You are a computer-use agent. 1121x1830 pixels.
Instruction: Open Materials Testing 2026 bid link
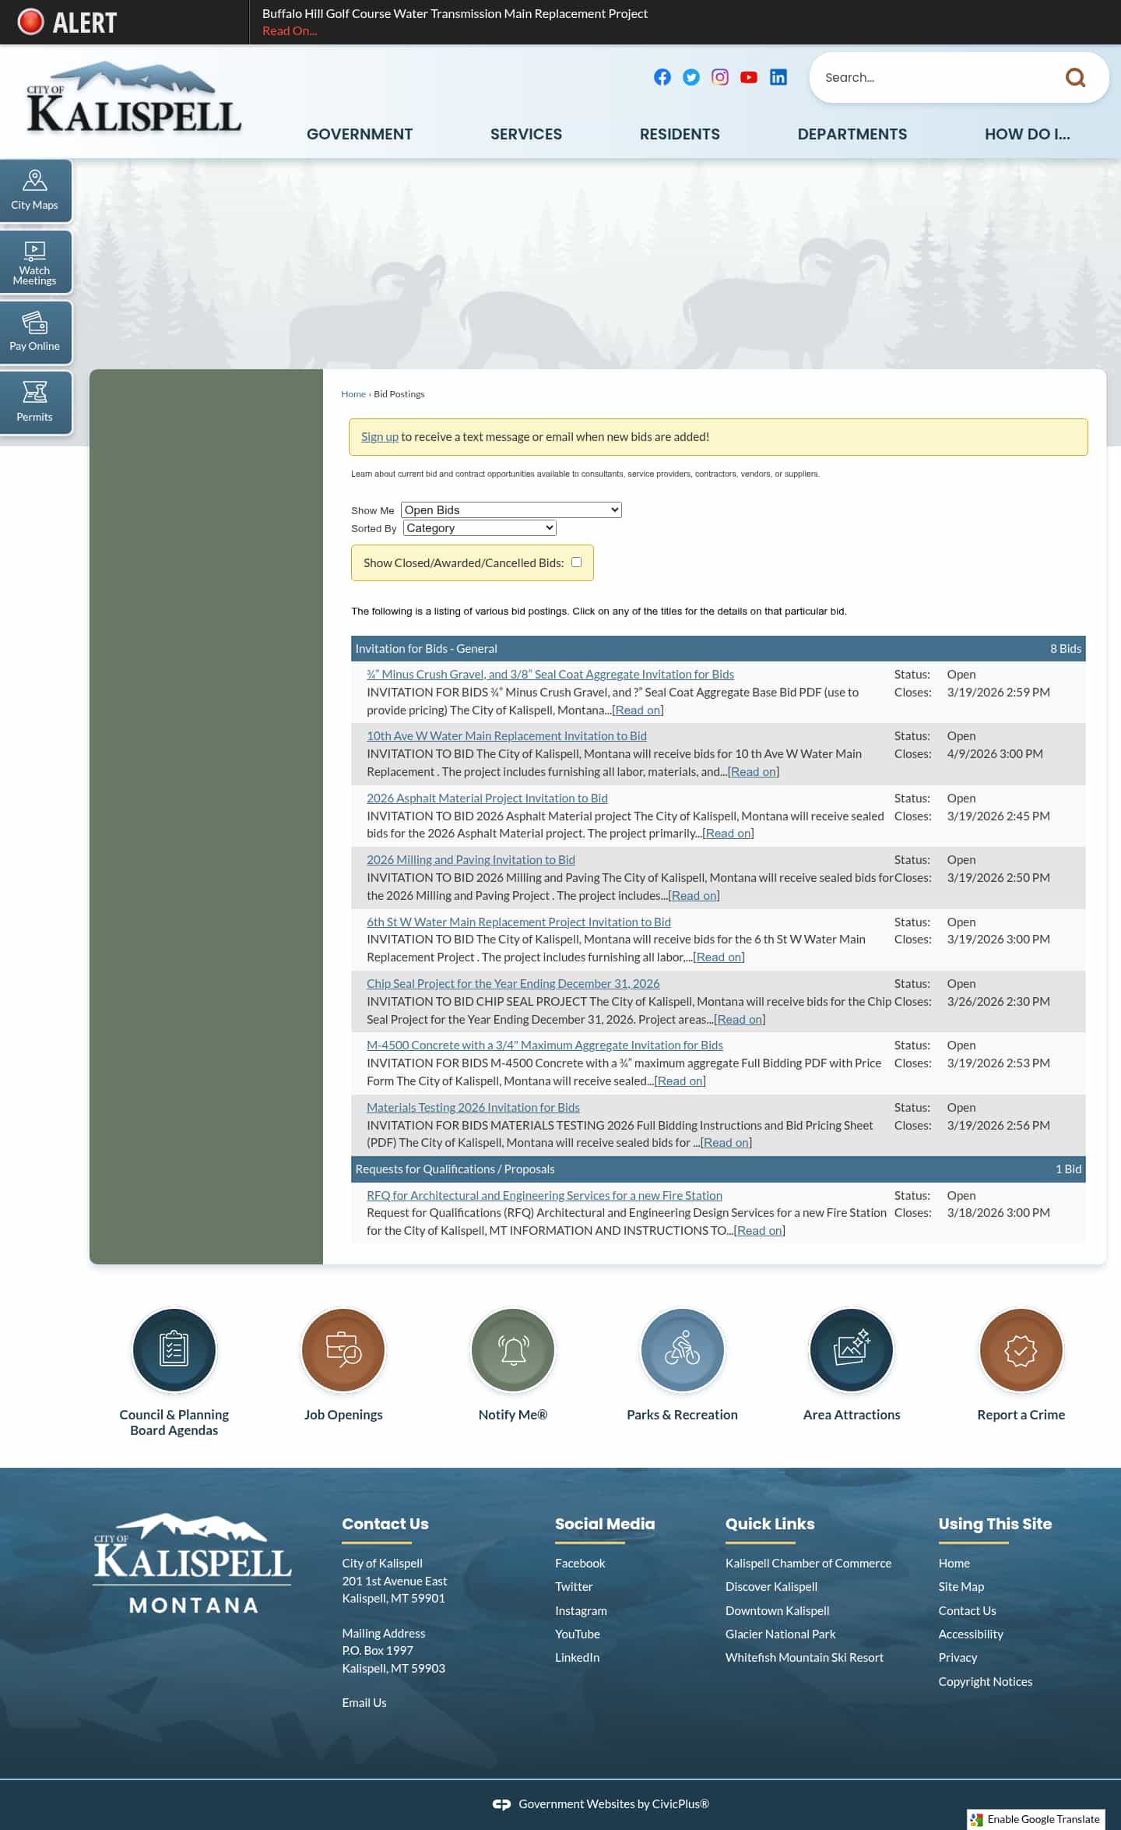point(473,1108)
